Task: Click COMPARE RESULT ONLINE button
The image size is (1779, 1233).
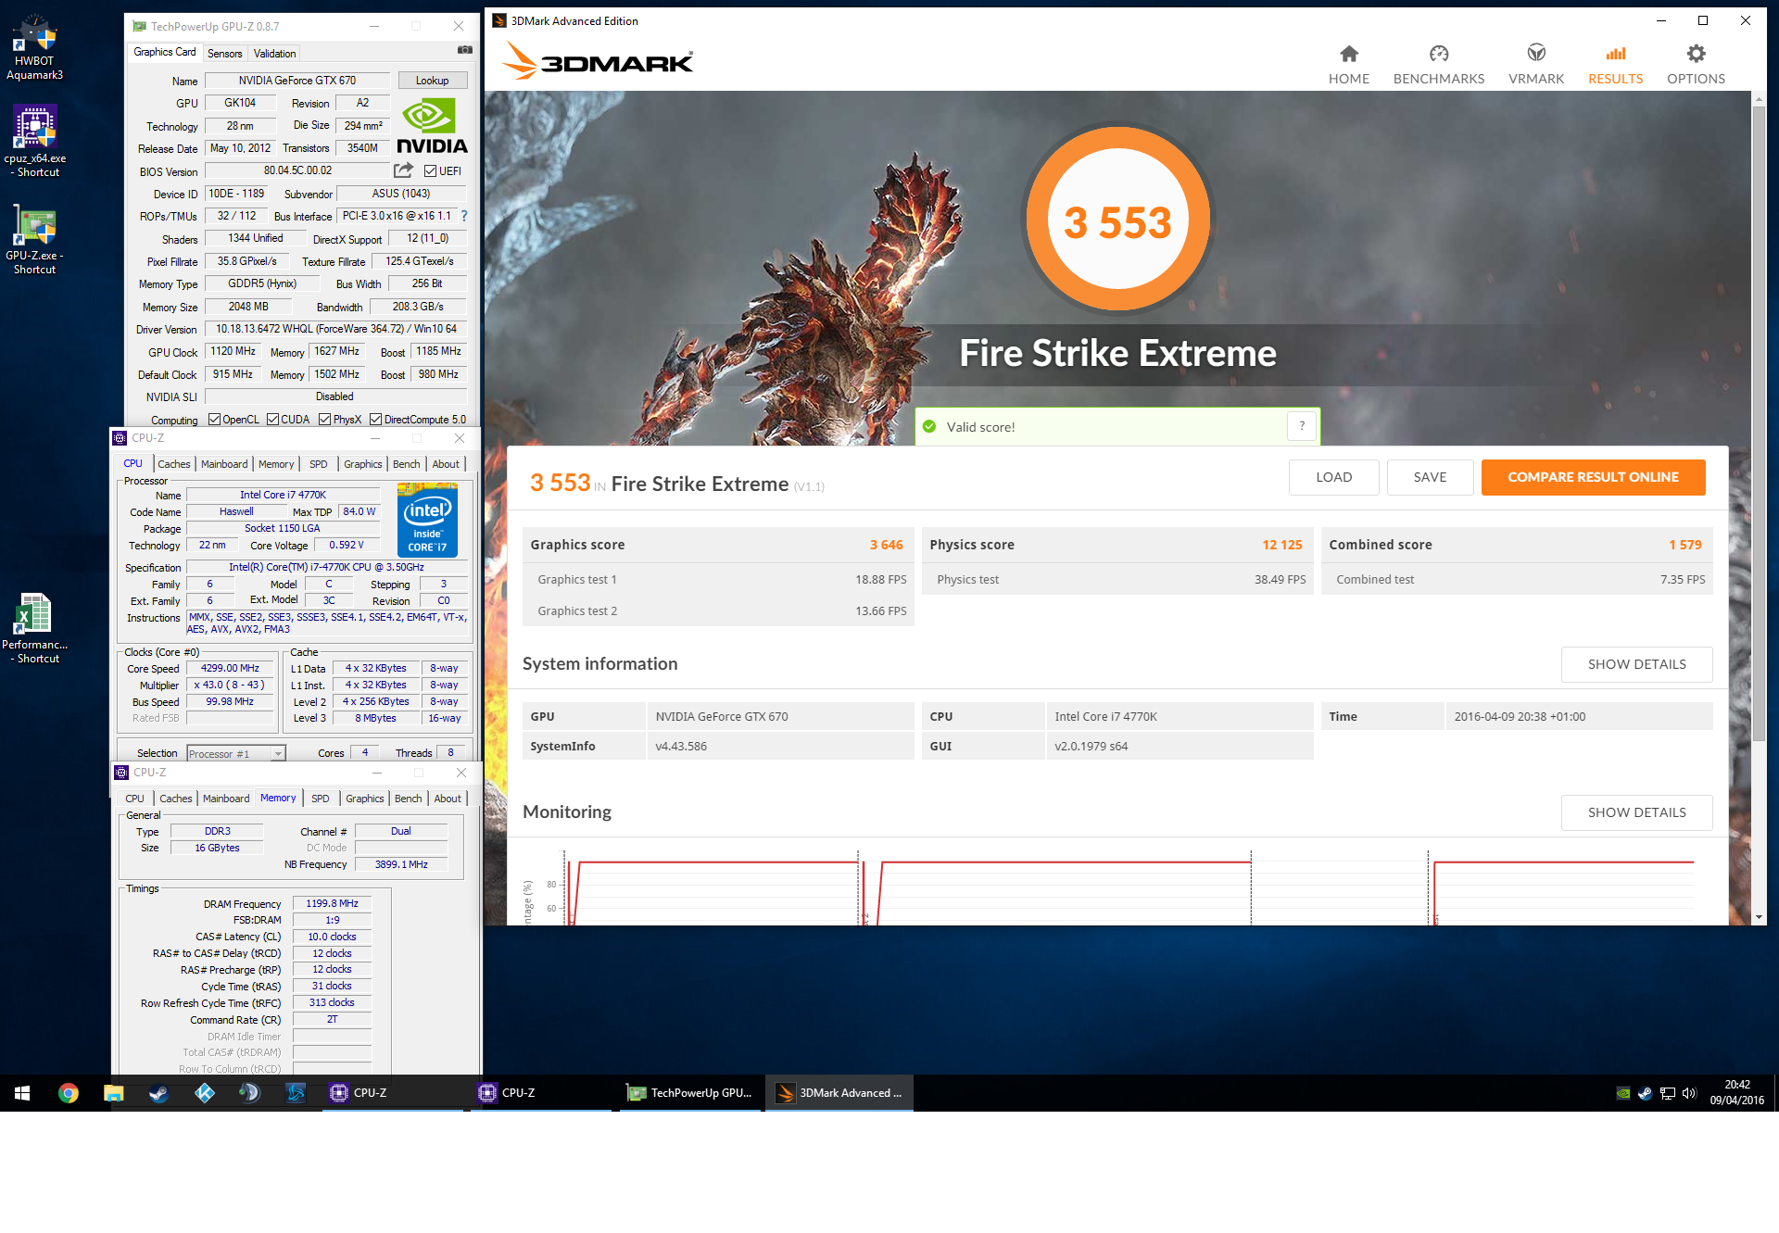Action: 1593,477
